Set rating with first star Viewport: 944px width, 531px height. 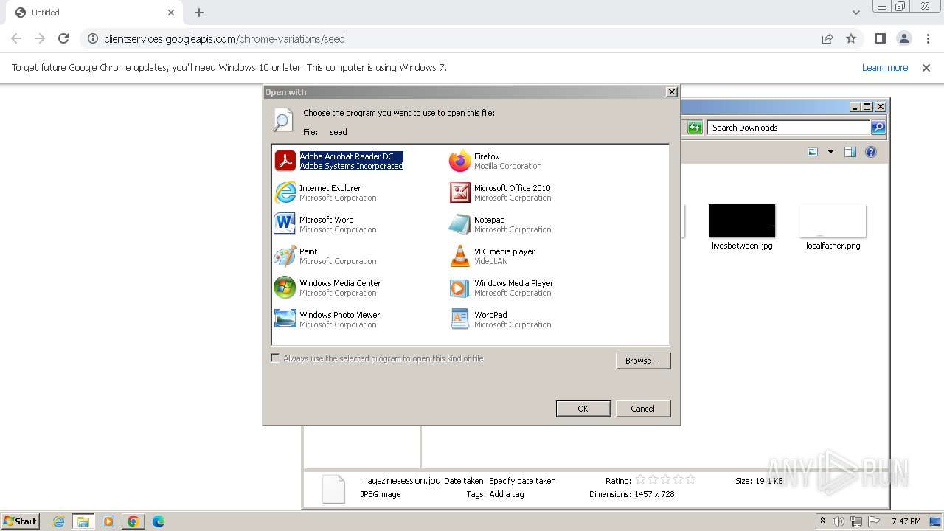(x=640, y=479)
